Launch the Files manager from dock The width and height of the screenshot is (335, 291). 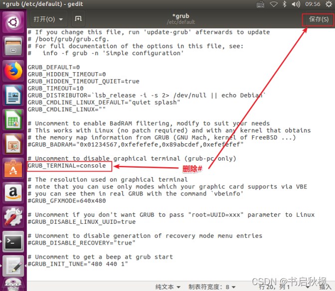(13, 46)
